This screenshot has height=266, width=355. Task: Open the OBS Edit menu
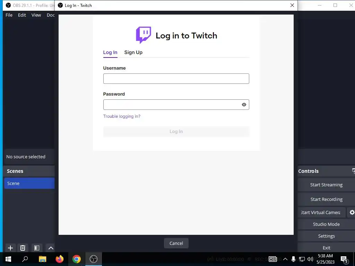22,15
